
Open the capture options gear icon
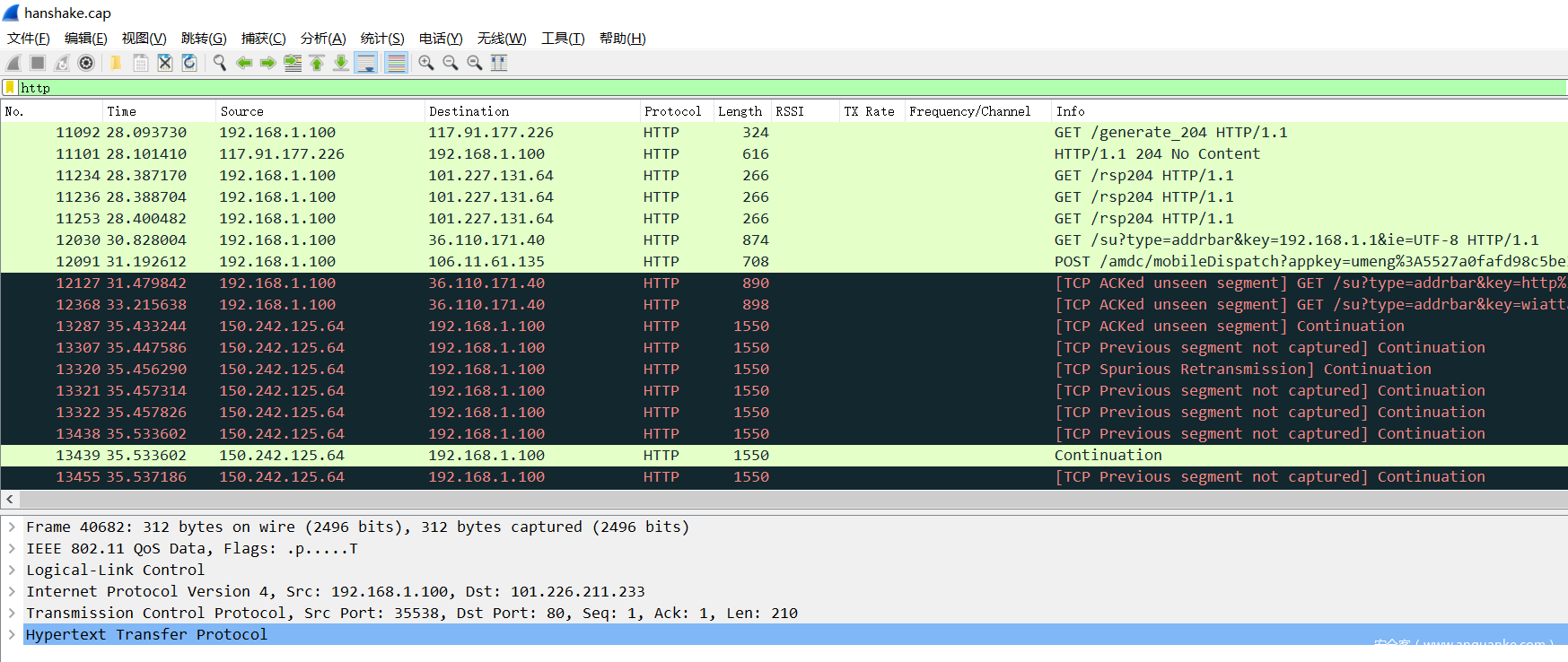(x=86, y=63)
